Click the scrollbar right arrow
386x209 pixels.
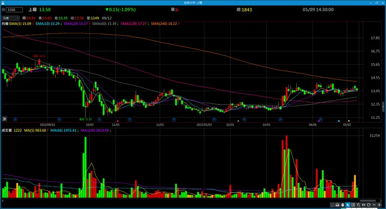point(381,201)
